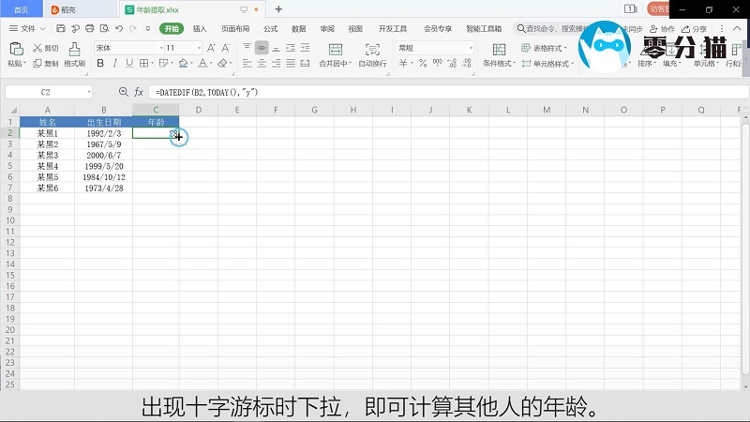Activate the Format Painter (格式刷)

pyautogui.click(x=74, y=54)
